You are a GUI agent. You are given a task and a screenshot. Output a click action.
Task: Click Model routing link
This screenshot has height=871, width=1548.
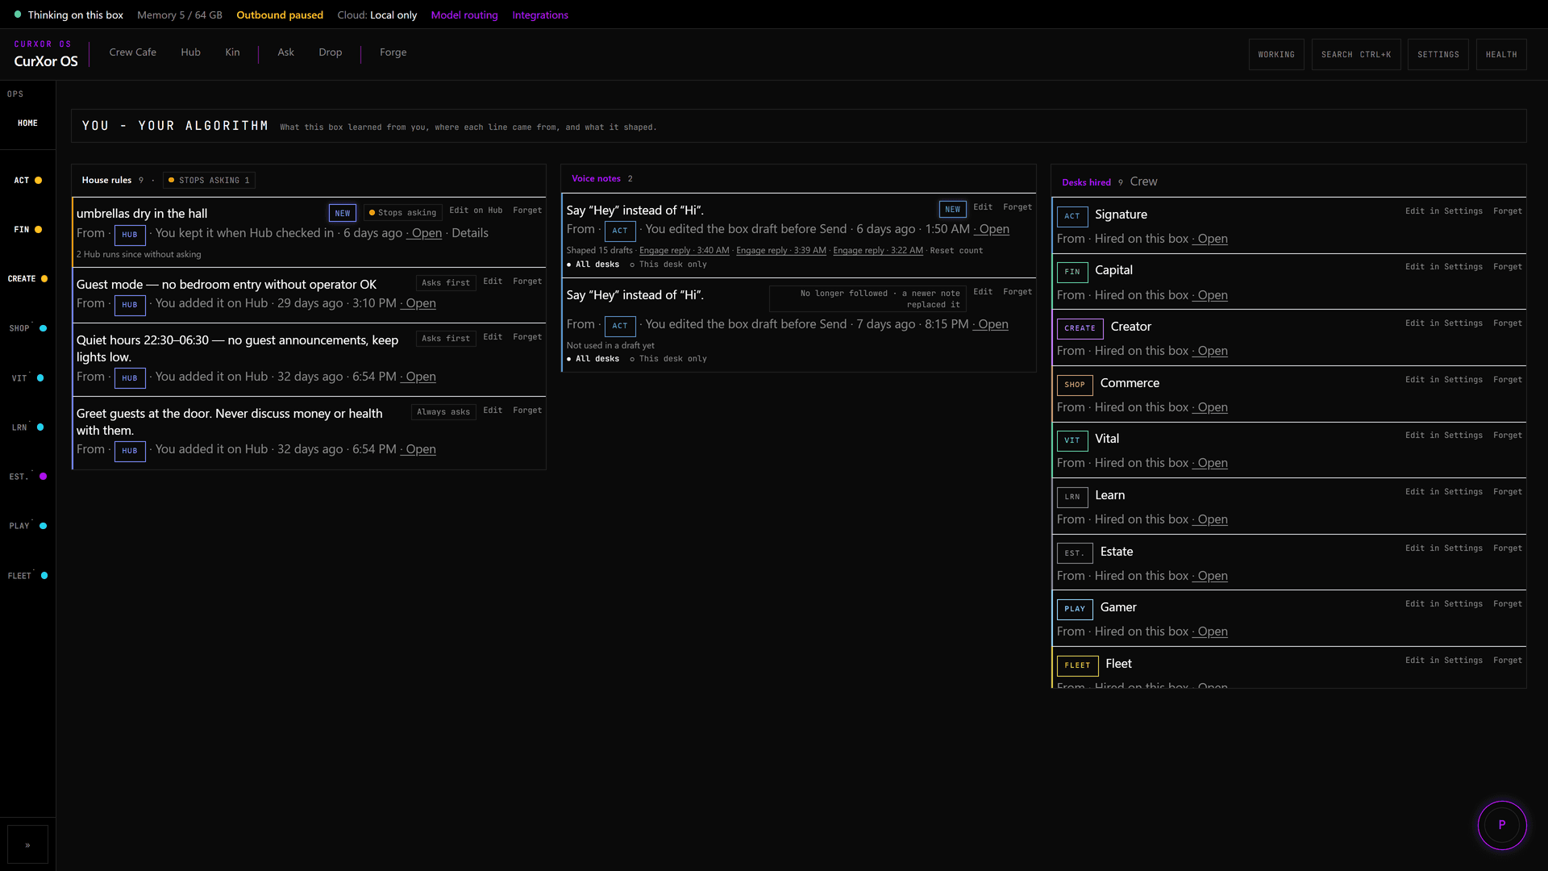pyautogui.click(x=464, y=15)
